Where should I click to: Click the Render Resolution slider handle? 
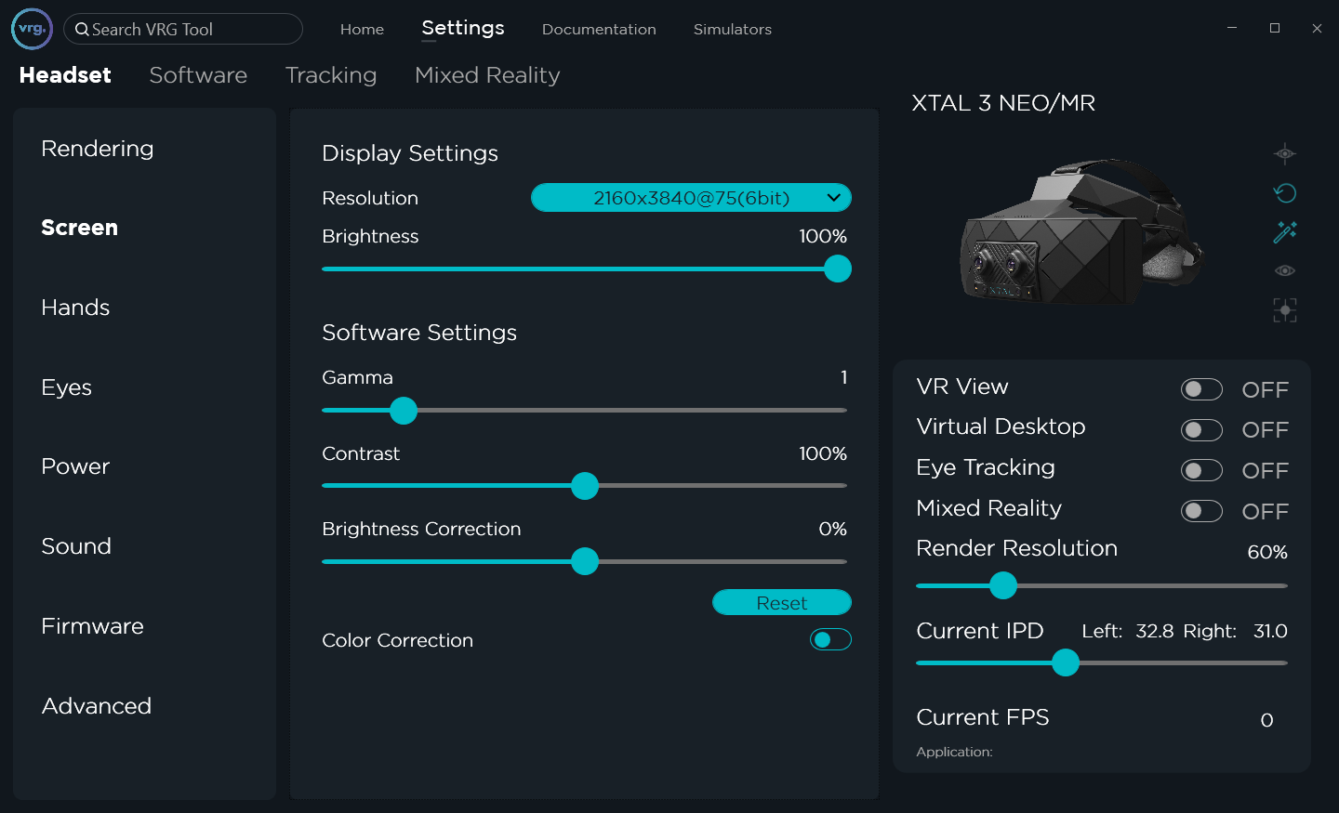[x=1003, y=585]
